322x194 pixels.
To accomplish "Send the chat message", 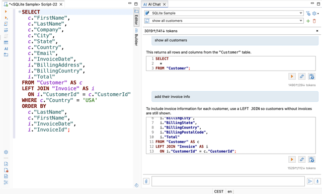I will 310,181.
